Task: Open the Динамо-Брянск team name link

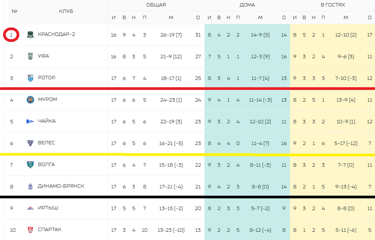Action: tap(61, 186)
